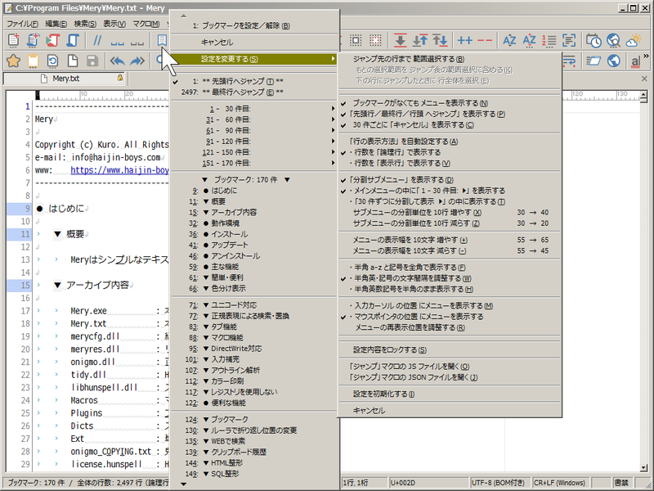Click the blue globe icon in second toolbar row
654x491 pixels.
coord(614,61)
